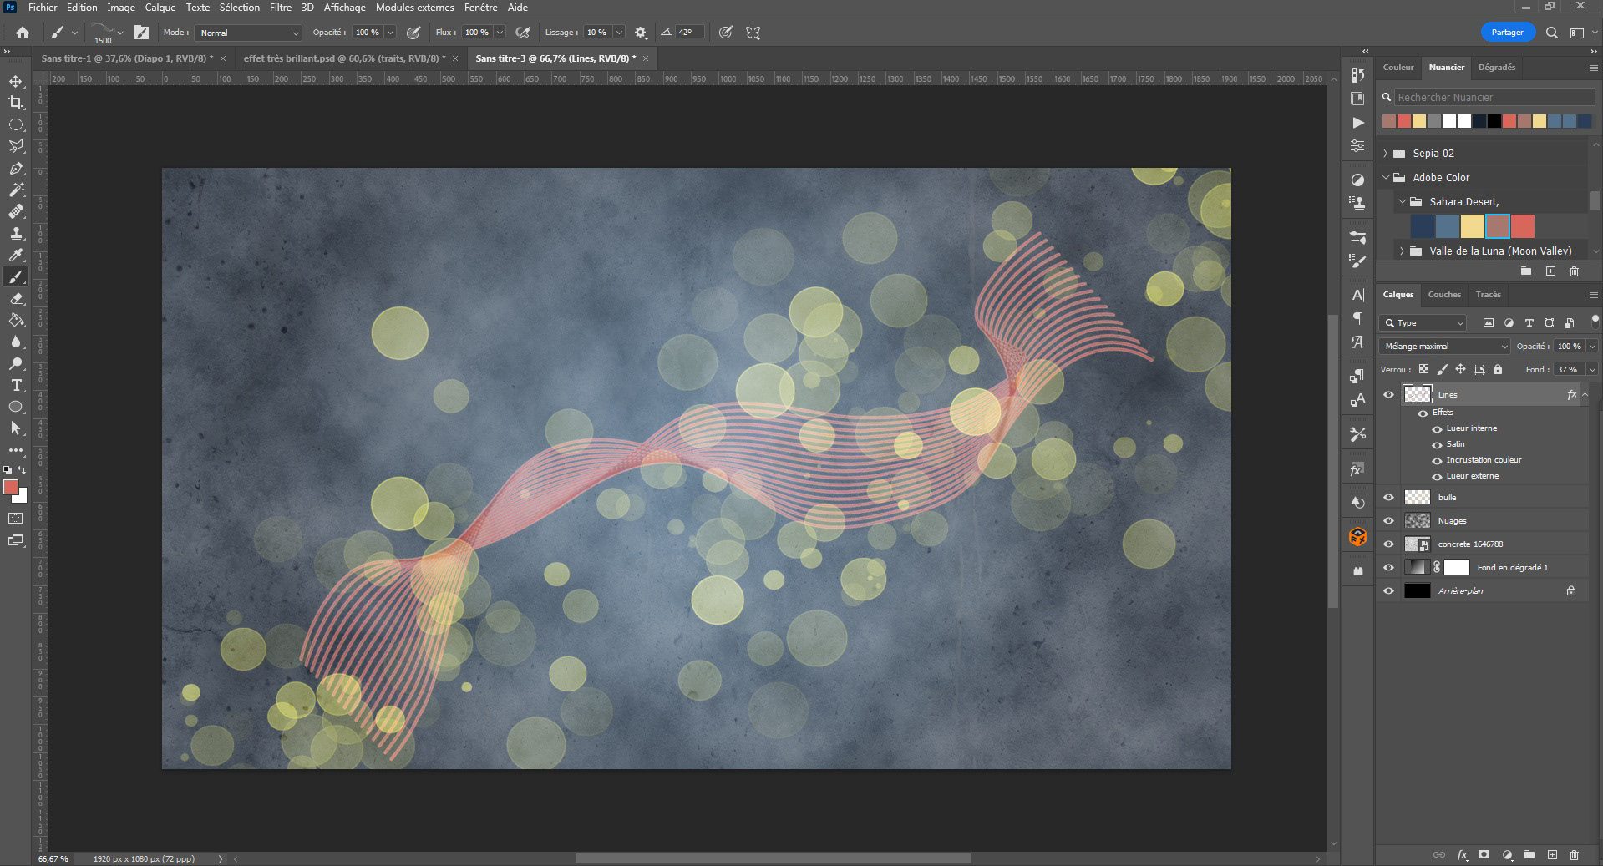Hide the bulle layer
This screenshot has height=866, width=1603.
click(x=1388, y=497)
